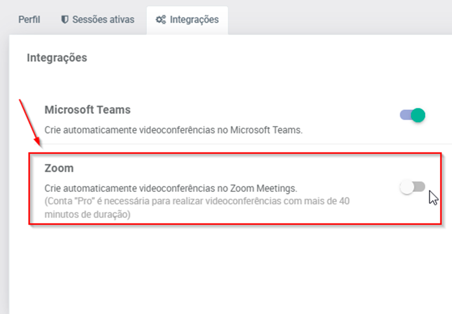
Task: Click the Integrações section heading
Action: [x=57, y=58]
